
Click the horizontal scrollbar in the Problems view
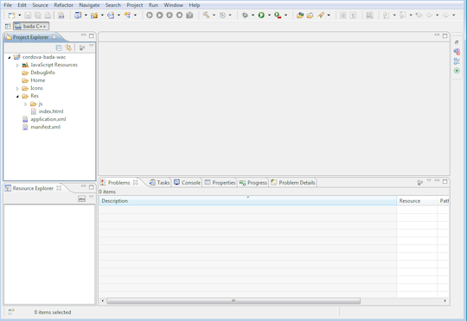coord(233,301)
